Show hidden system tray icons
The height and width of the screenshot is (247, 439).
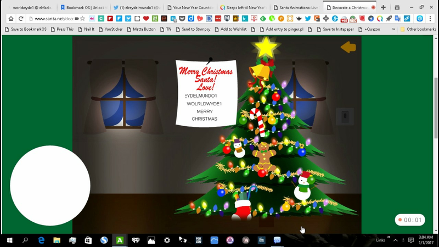click(396, 240)
